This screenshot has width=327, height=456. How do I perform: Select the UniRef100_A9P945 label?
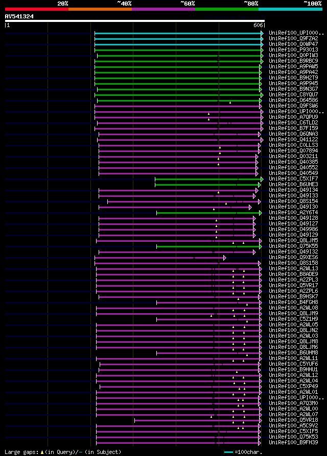coord(293,83)
